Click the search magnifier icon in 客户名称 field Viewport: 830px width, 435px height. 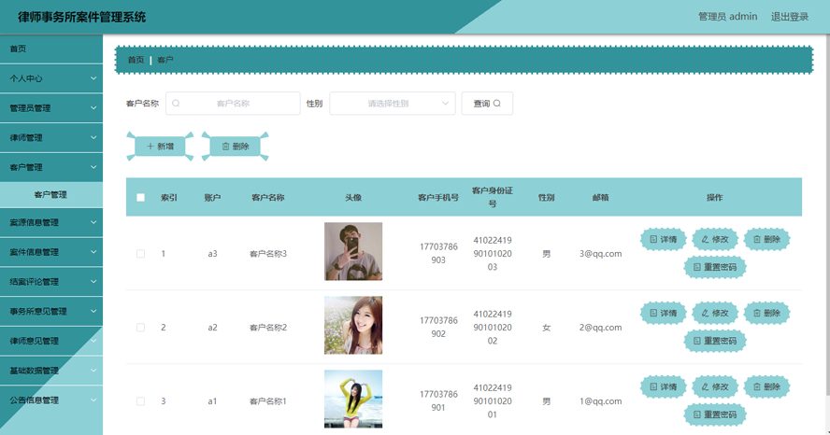pyautogui.click(x=176, y=104)
